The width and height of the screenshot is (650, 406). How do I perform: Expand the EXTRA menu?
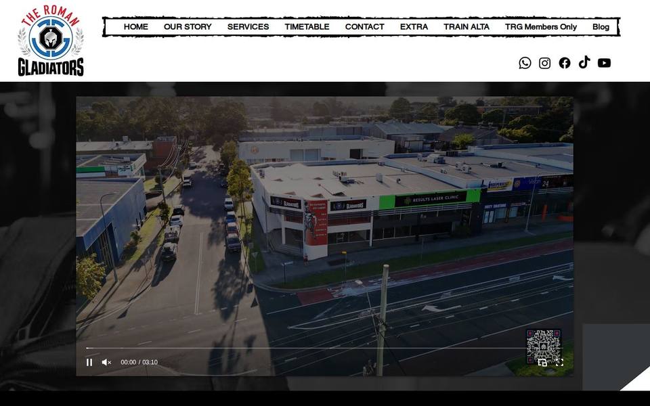tap(414, 27)
